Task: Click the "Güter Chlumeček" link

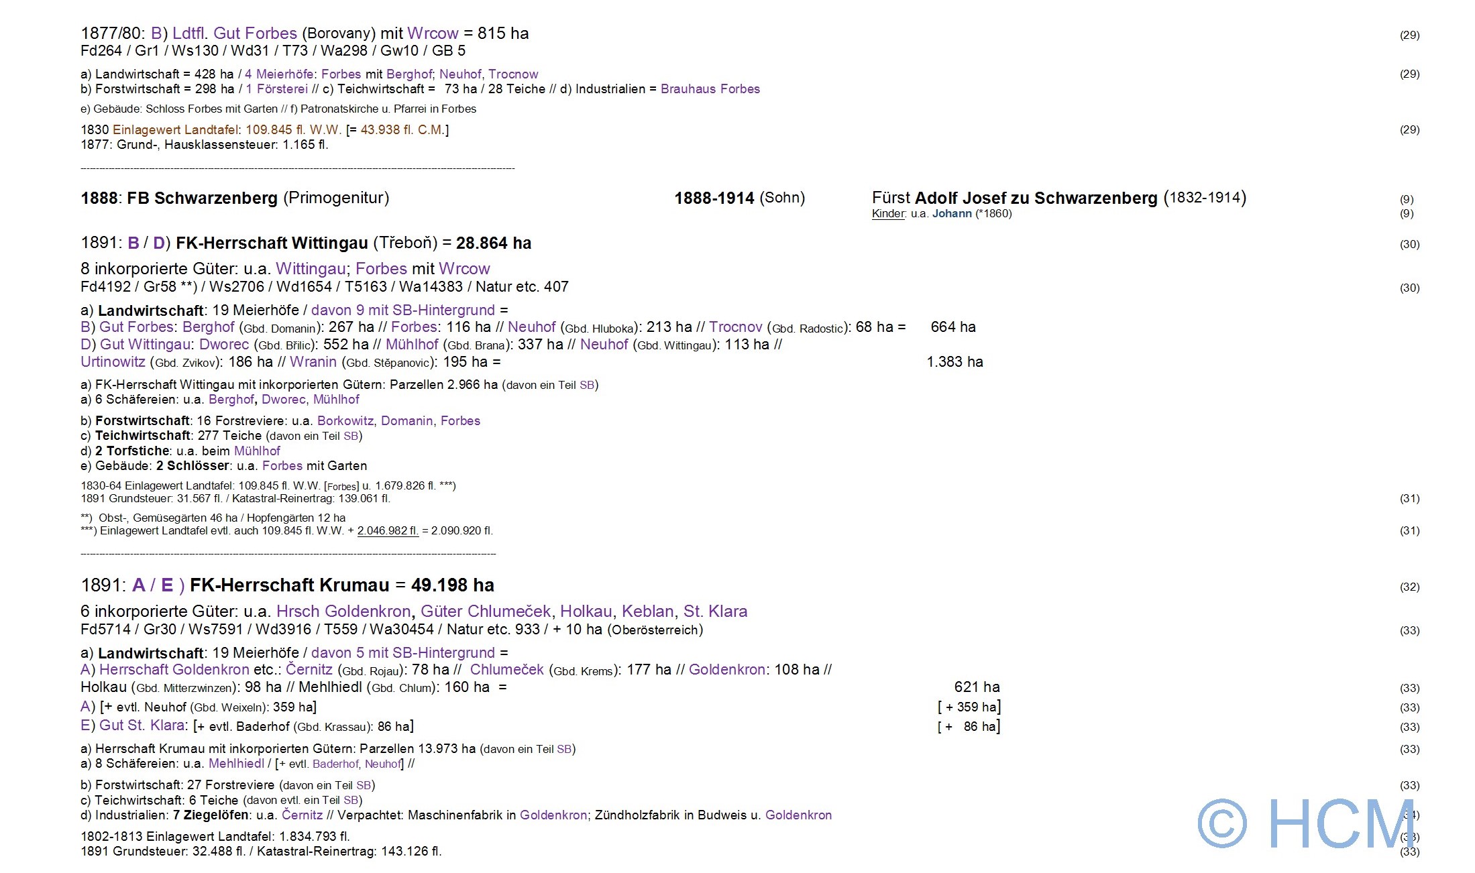Action: [x=486, y=612]
